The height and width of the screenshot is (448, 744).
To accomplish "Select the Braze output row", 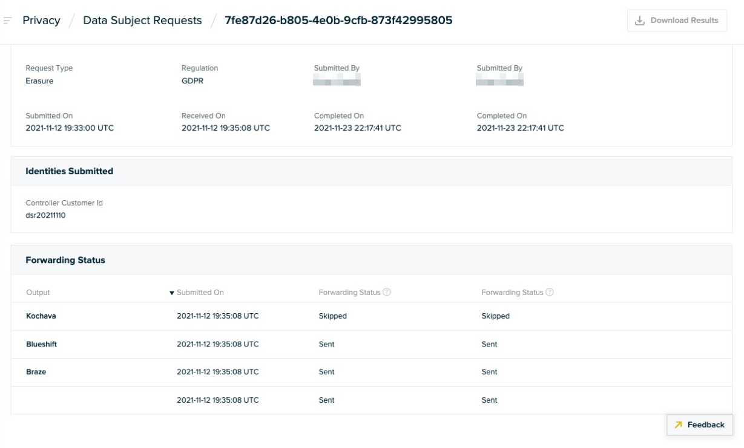I will [x=372, y=372].
